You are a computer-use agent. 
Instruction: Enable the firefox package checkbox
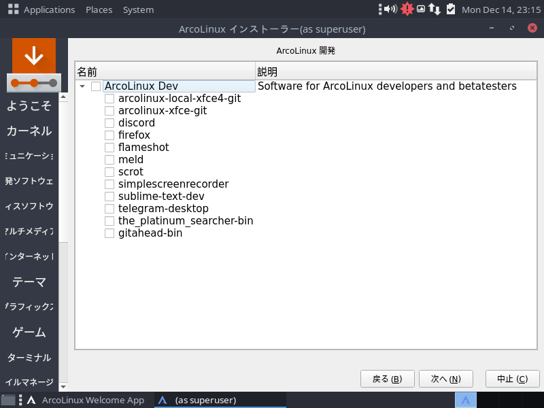click(109, 135)
